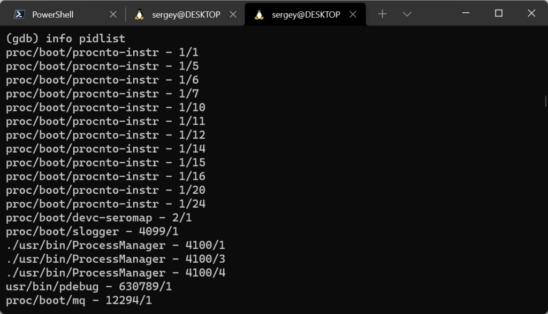Click the penguin icon on the active tab
Screen dimensions: 548x314
point(259,14)
